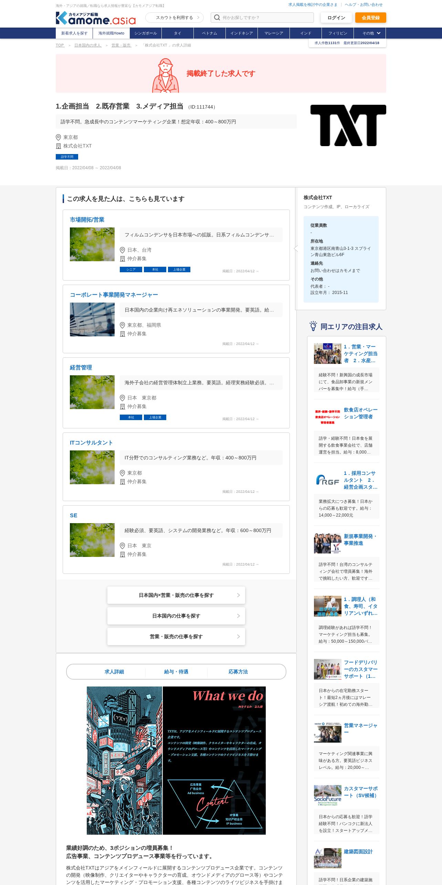Click the ログイン button

(x=336, y=18)
